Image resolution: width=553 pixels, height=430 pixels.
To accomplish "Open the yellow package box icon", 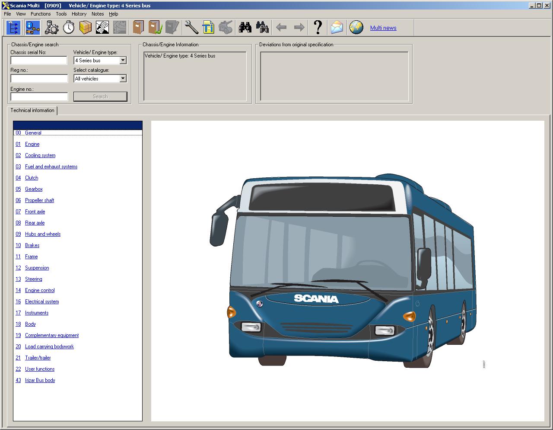I will [86, 28].
